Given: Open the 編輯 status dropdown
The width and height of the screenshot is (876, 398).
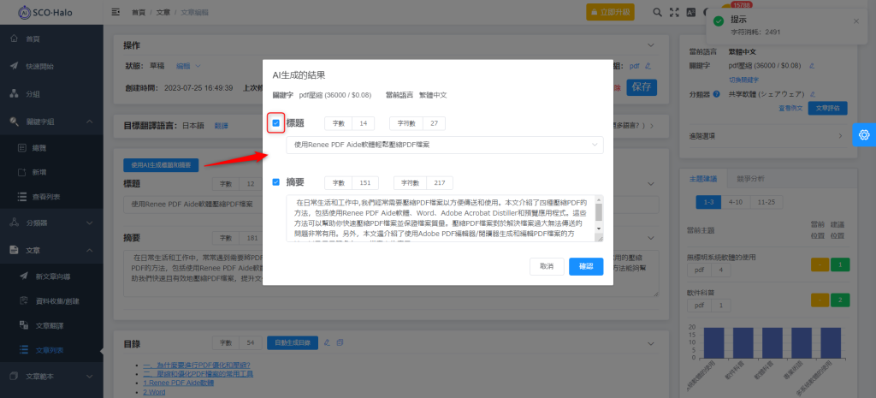Looking at the screenshot, I should point(188,66).
